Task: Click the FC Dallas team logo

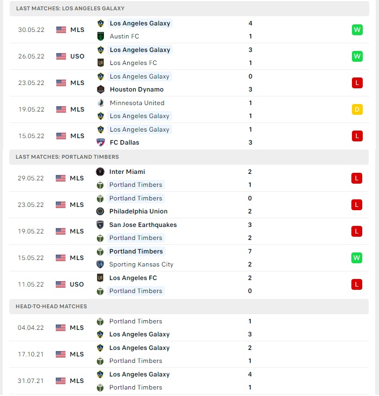Action: [101, 142]
